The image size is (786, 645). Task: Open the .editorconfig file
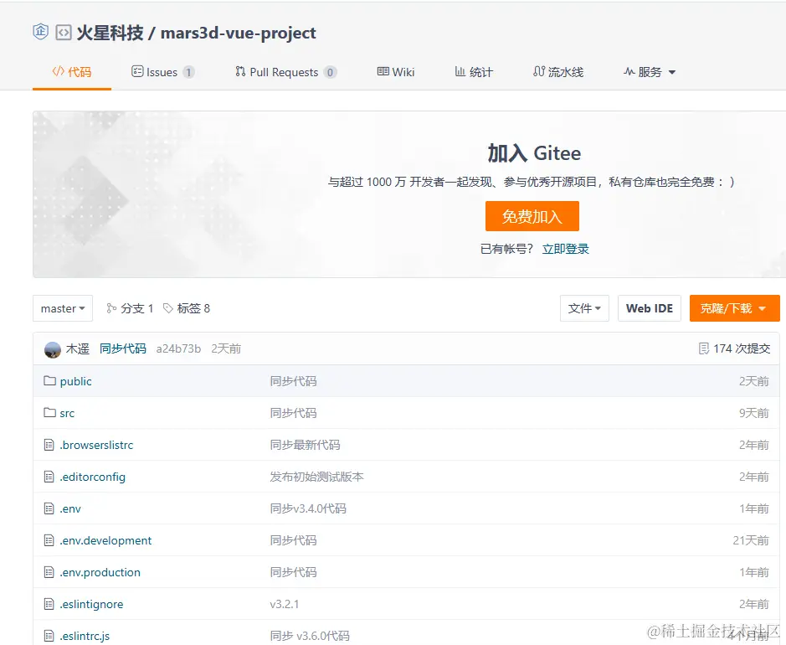click(93, 477)
